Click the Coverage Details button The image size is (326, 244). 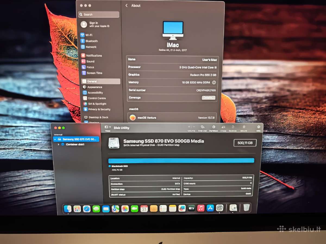(209, 98)
